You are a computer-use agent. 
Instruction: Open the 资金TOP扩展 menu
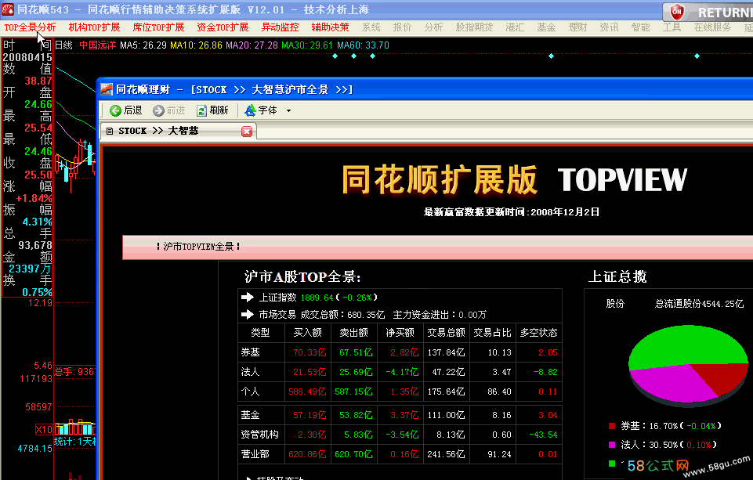tap(223, 27)
